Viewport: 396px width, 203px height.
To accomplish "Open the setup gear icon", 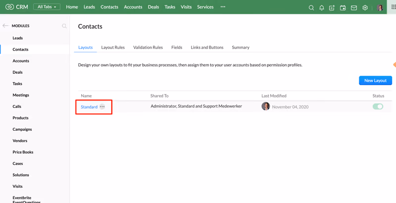I will (365, 8).
